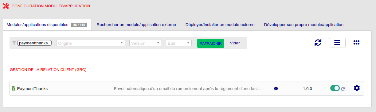Focus the paymentthanks search field
Viewport: 376px width, 112px height.
pyautogui.click(x=34, y=43)
